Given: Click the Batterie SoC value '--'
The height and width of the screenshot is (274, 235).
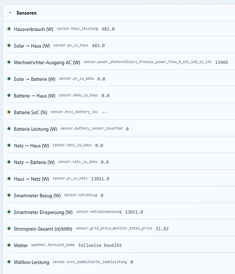Looking at the screenshot, I should click(x=104, y=112).
